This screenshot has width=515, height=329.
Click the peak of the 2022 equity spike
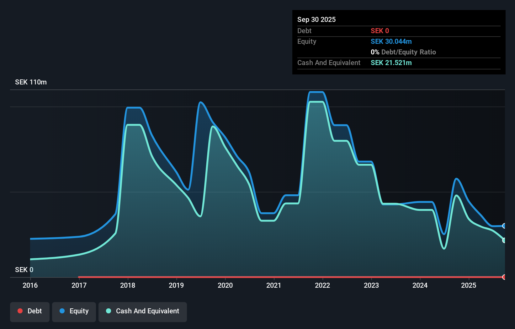316,92
